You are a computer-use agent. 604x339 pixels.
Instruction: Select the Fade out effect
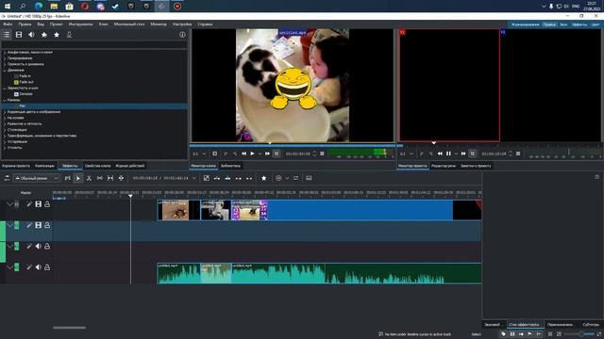[26, 82]
